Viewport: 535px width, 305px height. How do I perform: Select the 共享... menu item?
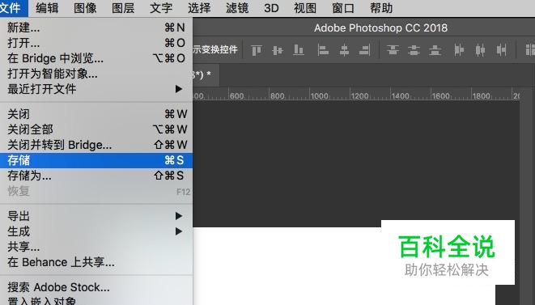[x=96, y=247]
